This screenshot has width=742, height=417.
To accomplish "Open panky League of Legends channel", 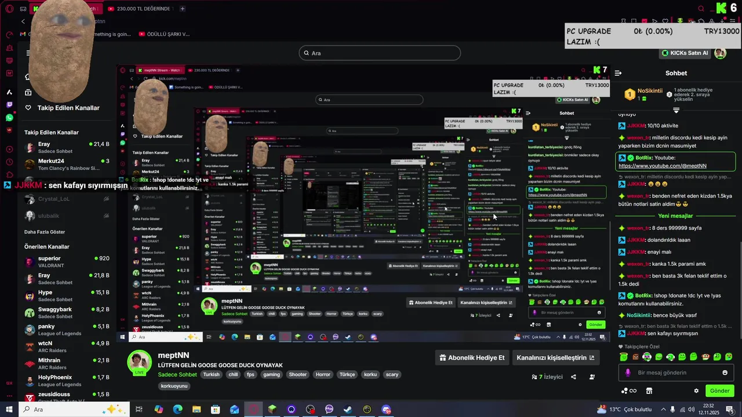I will click(x=67, y=330).
